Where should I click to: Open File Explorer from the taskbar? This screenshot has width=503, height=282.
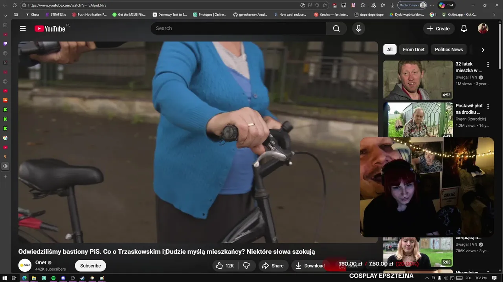coord(34,278)
